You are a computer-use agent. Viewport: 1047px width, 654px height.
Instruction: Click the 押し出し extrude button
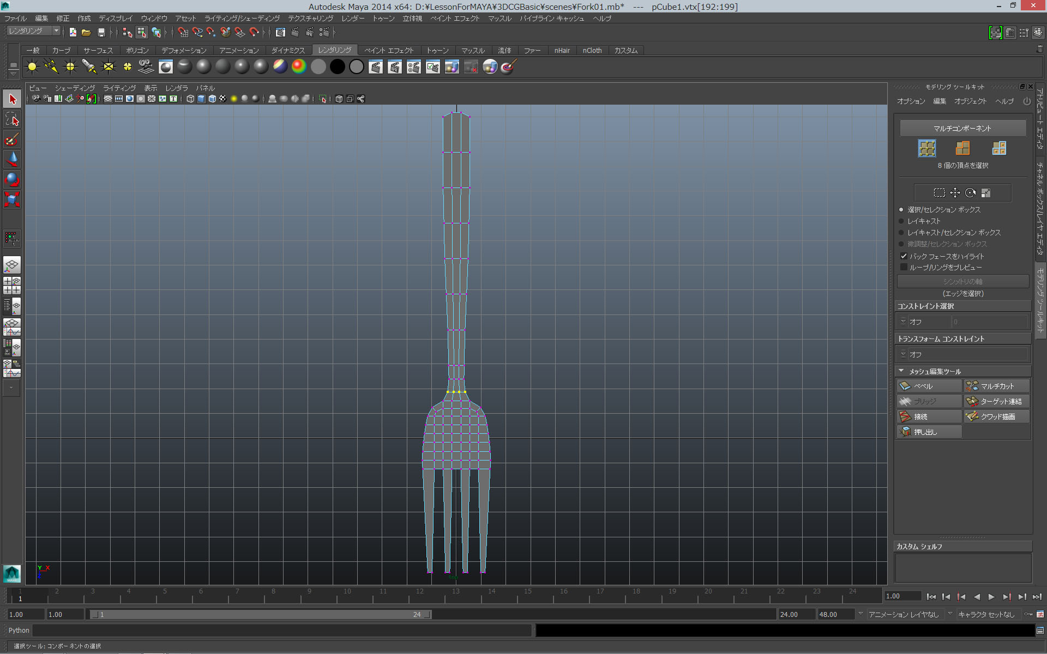(x=928, y=432)
